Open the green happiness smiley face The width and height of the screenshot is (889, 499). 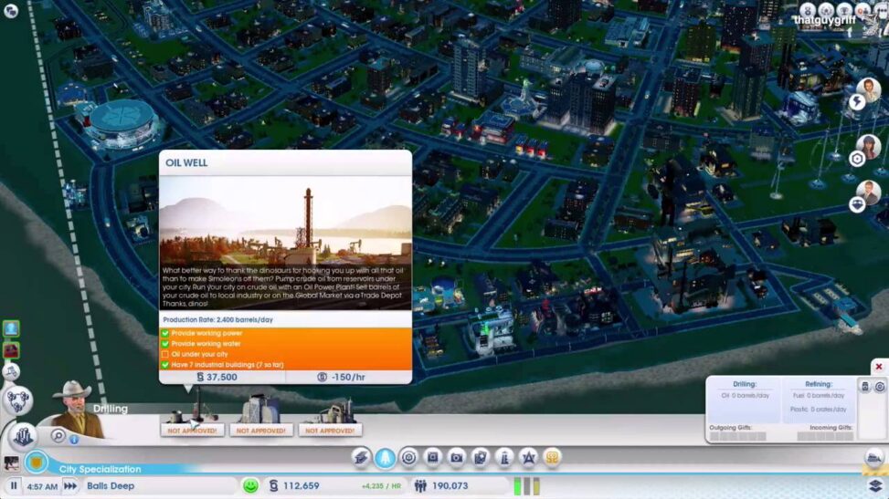coord(250,485)
